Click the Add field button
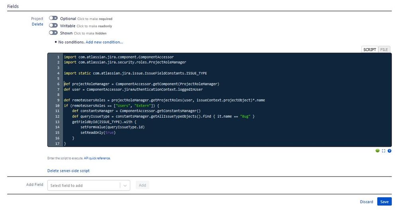The width and height of the screenshot is (398, 210). click(142, 185)
